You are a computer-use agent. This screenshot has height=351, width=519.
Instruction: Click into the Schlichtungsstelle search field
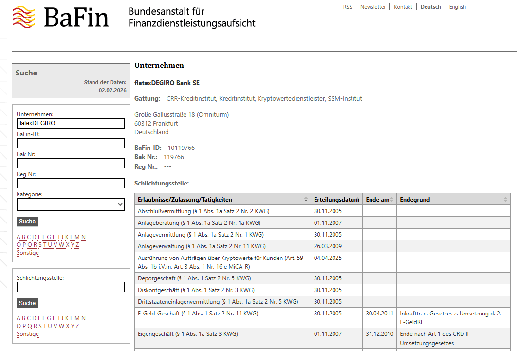pos(71,287)
